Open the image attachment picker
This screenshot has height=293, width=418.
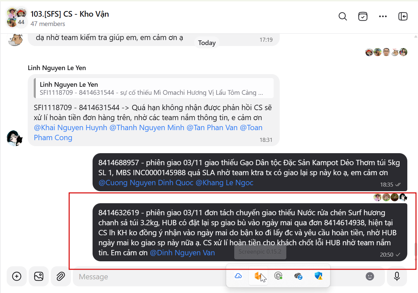39,276
